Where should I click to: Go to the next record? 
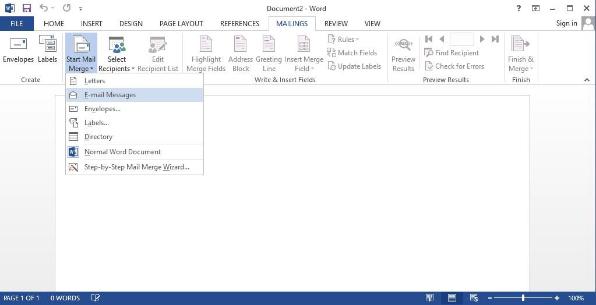pyautogui.click(x=482, y=39)
